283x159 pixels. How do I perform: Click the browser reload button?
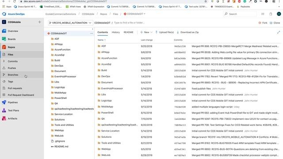15,1
